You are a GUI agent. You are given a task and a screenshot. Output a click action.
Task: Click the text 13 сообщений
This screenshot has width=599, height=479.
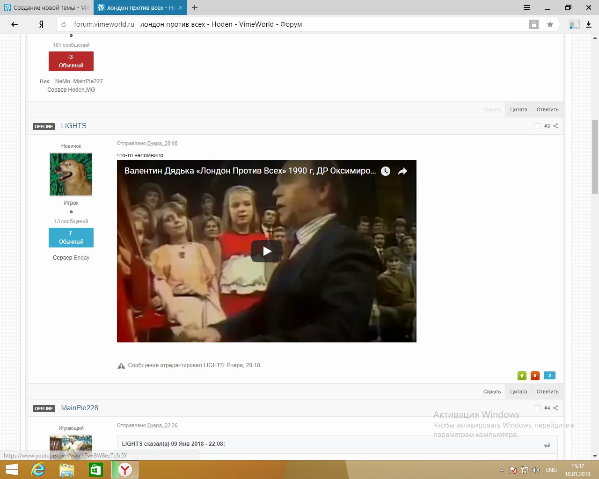[71, 221]
